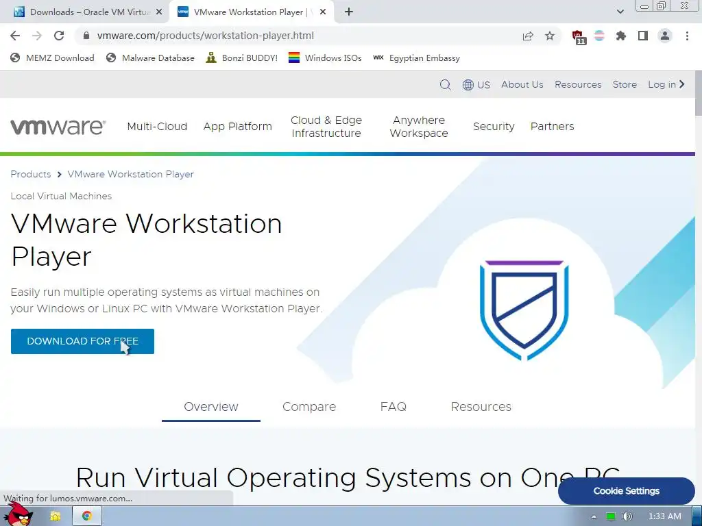The height and width of the screenshot is (526, 702).
Task: Bookmark this page with the star icon
Action: tap(550, 36)
